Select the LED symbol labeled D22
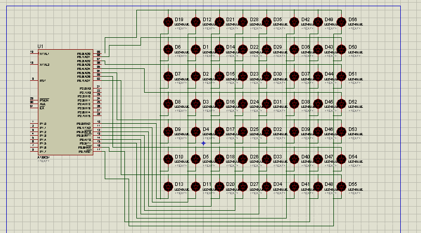 (x=243, y=50)
